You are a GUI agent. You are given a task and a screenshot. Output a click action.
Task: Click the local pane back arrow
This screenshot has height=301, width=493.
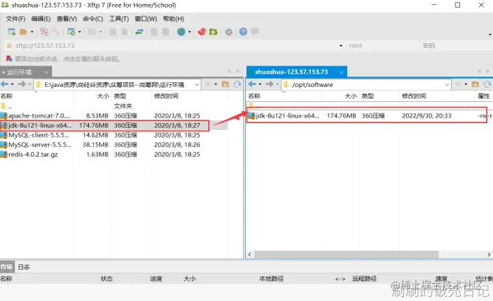coord(4,84)
